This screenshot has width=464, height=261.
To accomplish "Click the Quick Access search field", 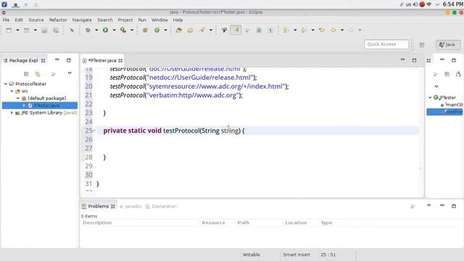I will click(386, 44).
